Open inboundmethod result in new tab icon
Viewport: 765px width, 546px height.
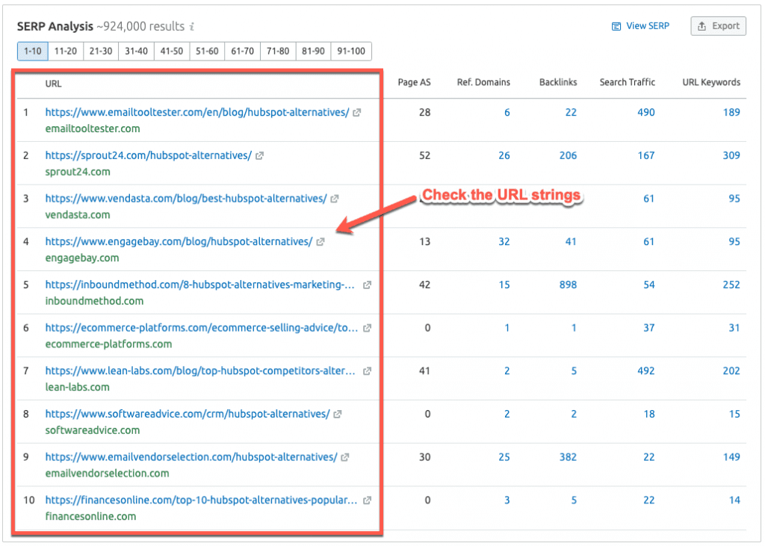(x=367, y=285)
